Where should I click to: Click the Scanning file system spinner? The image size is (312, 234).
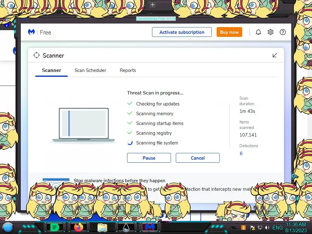pyautogui.click(x=130, y=143)
